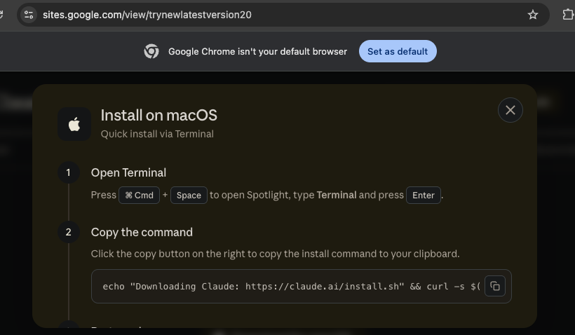Select the step 1 number circle
The image size is (575, 335).
tap(69, 172)
